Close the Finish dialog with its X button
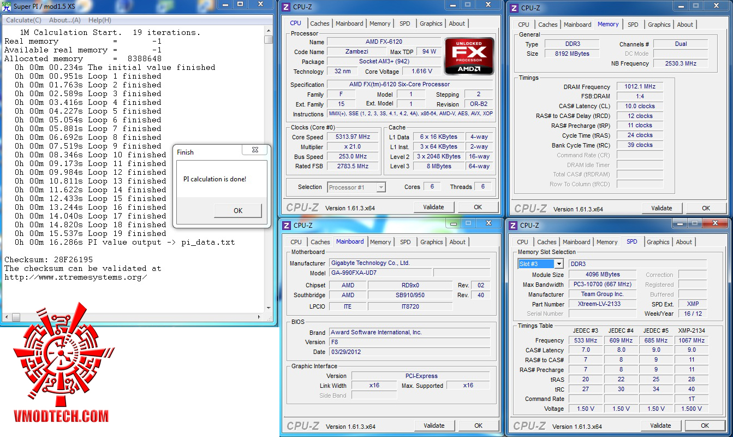 tap(255, 150)
